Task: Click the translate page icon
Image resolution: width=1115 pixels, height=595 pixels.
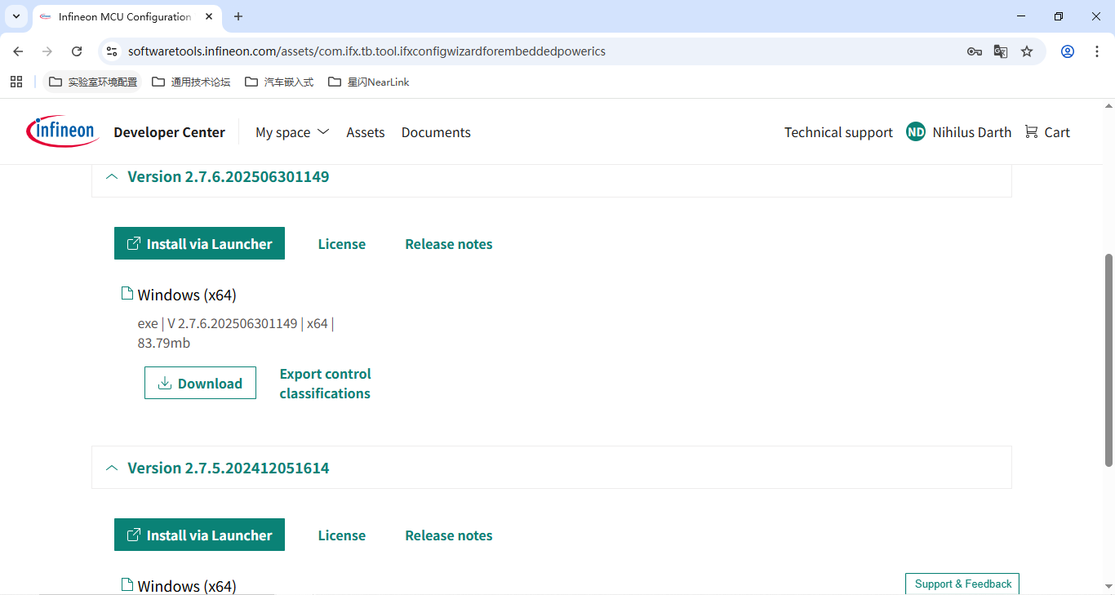Action: point(1000,51)
